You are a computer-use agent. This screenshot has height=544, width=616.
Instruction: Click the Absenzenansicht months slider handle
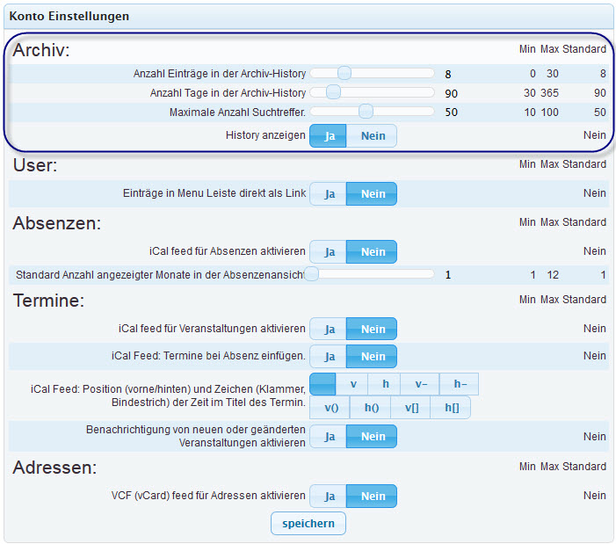click(311, 273)
